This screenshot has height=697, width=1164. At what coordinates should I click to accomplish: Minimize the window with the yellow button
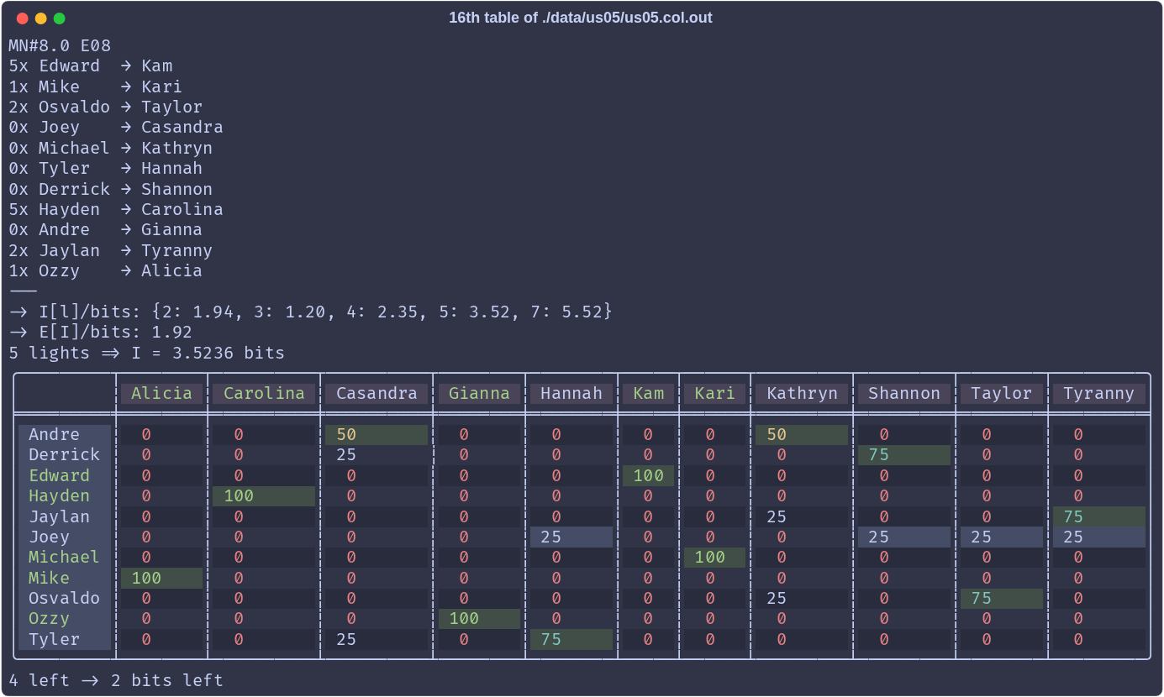(x=40, y=18)
